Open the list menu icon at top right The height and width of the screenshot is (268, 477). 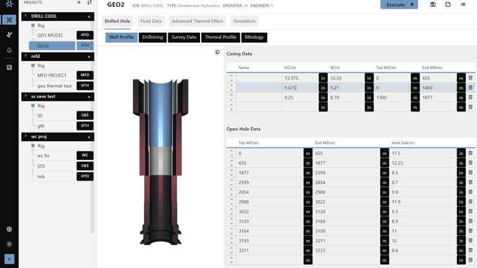463,4
